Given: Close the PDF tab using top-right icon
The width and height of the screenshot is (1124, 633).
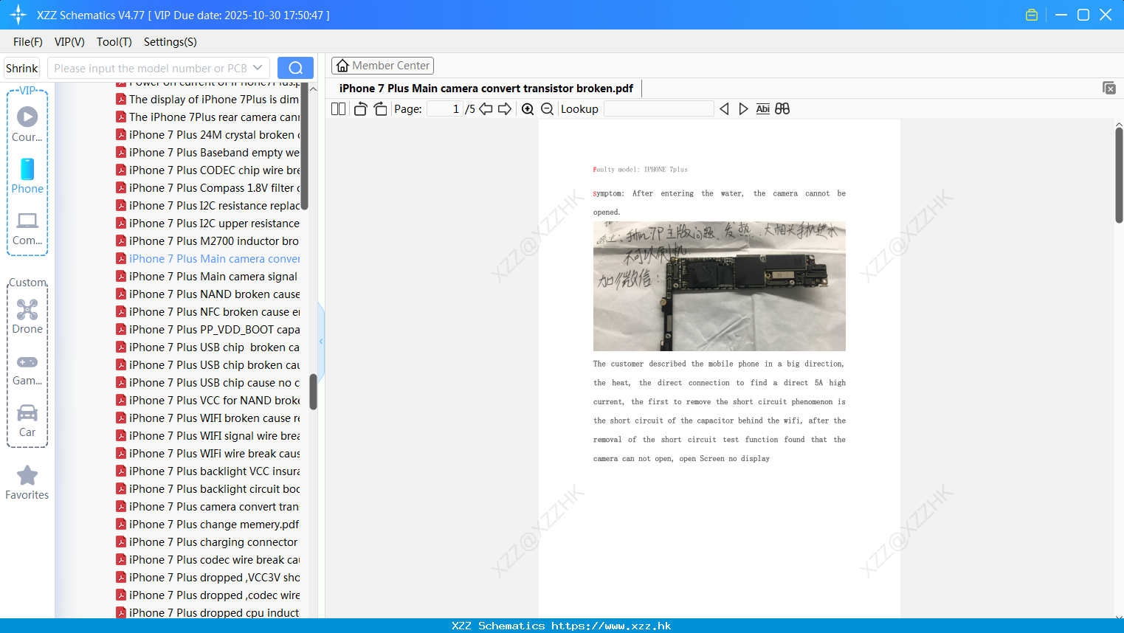Looking at the screenshot, I should 1109,88.
